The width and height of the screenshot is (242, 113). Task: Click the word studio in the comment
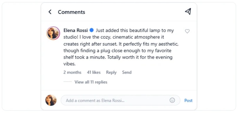point(70,37)
